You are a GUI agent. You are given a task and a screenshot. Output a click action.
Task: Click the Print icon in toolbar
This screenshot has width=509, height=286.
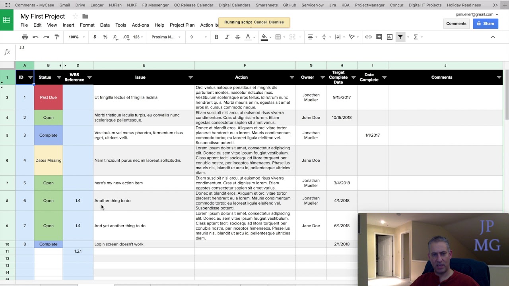click(25, 37)
